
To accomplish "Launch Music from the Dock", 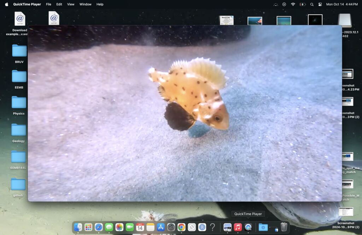I will click(238, 227).
